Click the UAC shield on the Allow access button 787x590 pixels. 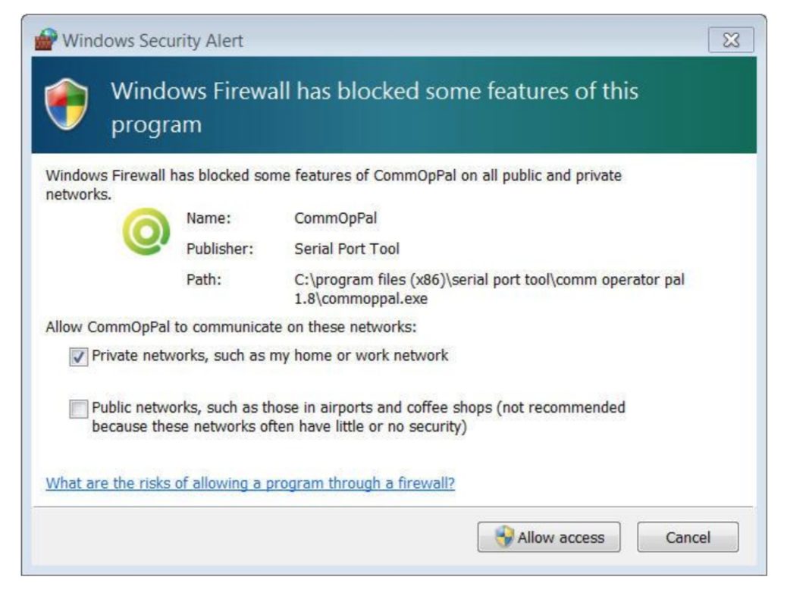tap(506, 538)
